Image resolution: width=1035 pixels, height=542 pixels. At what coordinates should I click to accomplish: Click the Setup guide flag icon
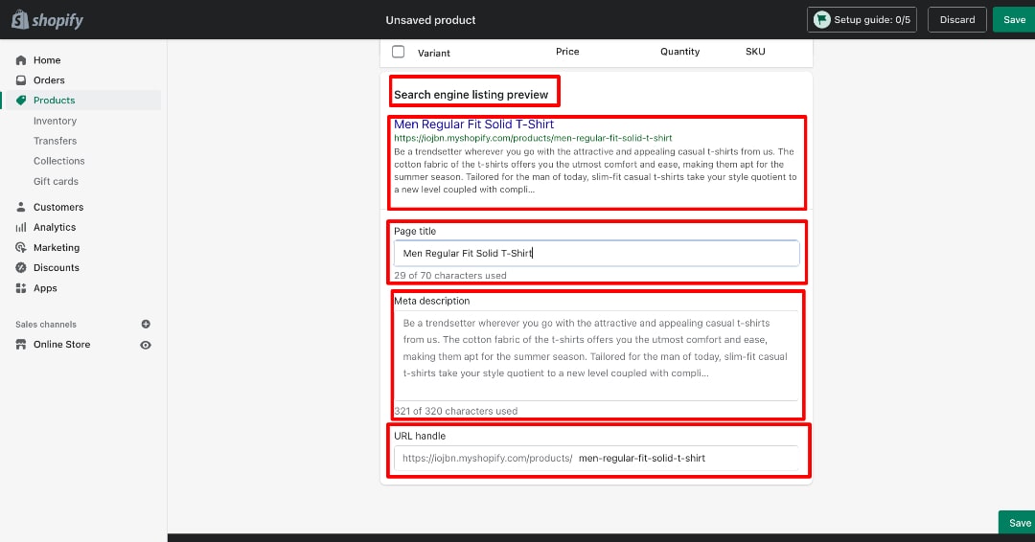point(822,20)
